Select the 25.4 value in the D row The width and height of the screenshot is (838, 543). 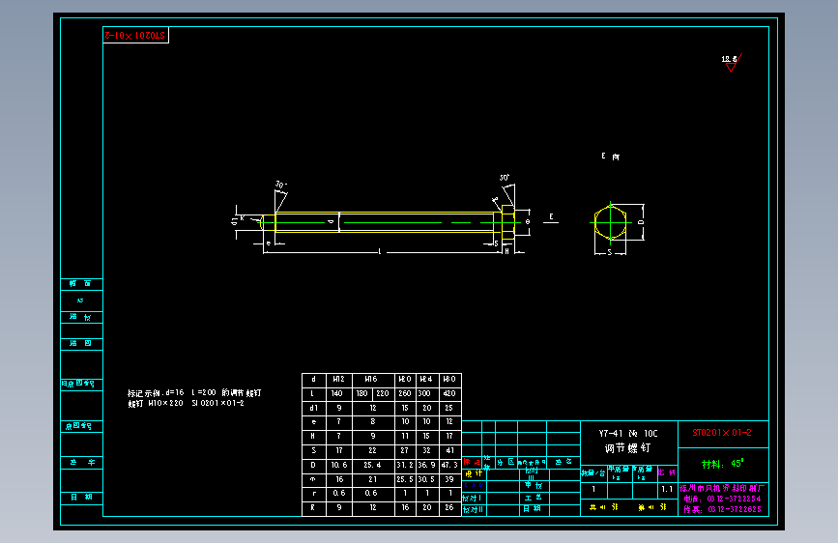pos(372,465)
